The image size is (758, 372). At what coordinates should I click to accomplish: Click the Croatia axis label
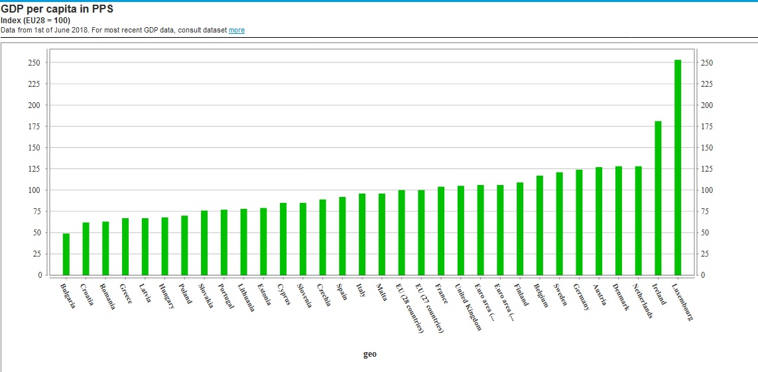[88, 294]
